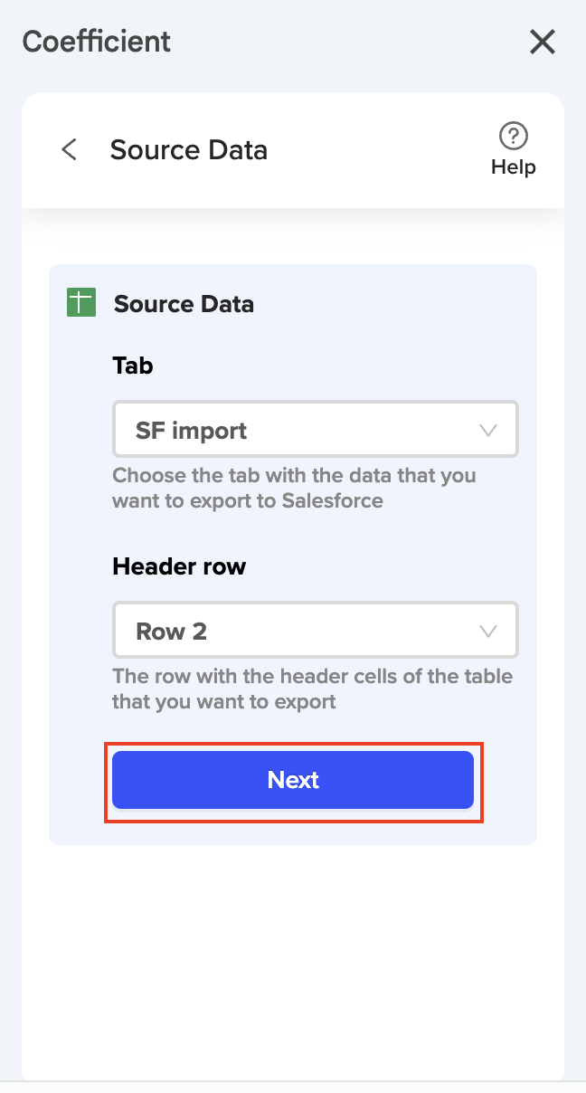Open the Tab selection combo box

pos(315,430)
